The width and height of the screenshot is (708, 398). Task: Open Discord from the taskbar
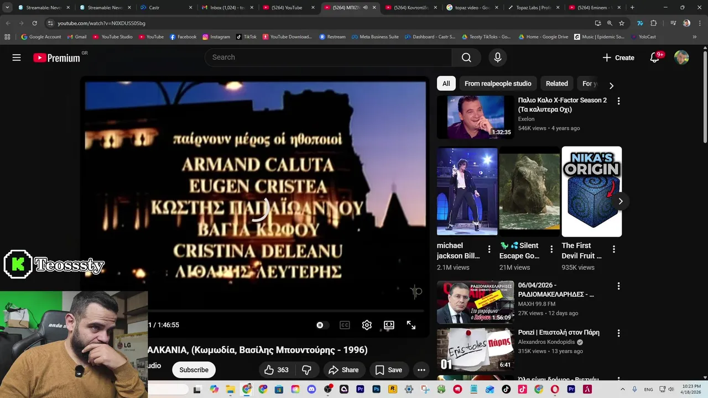point(311,389)
